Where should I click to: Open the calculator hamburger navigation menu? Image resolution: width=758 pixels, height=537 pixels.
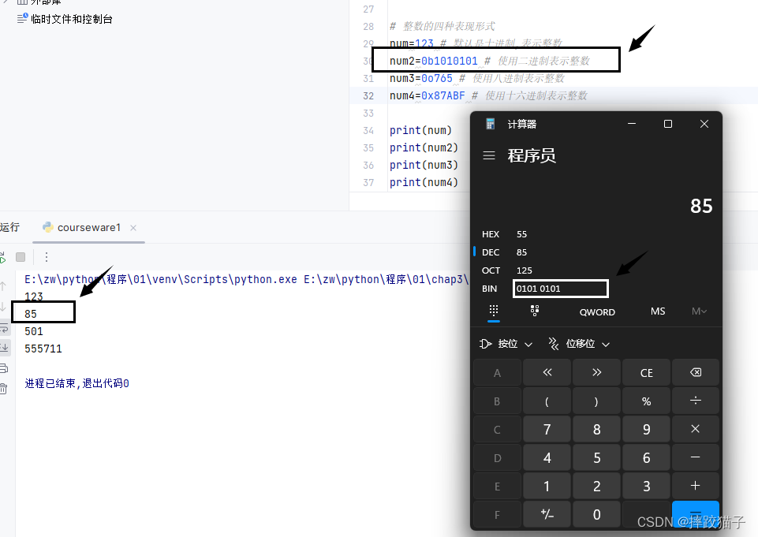pyautogui.click(x=489, y=155)
